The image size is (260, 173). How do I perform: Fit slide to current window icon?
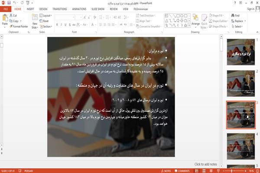[x=257, y=171]
